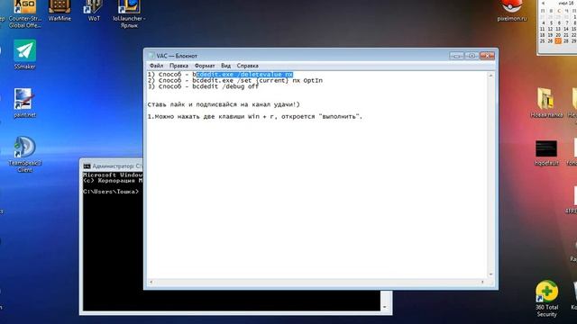This screenshot has width=577, height=324.
Task: Open Counter-Strike Global Offensive desktop shortcut
Action: point(24,13)
